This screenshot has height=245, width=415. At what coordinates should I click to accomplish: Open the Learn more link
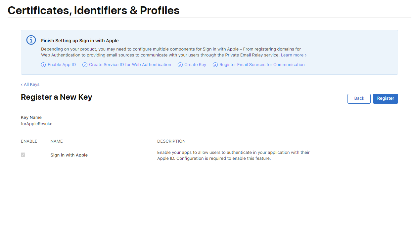tap(292, 55)
